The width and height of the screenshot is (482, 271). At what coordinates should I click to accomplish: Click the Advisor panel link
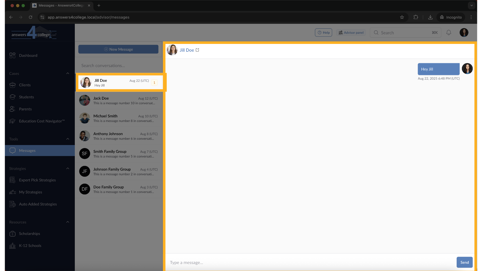(351, 33)
